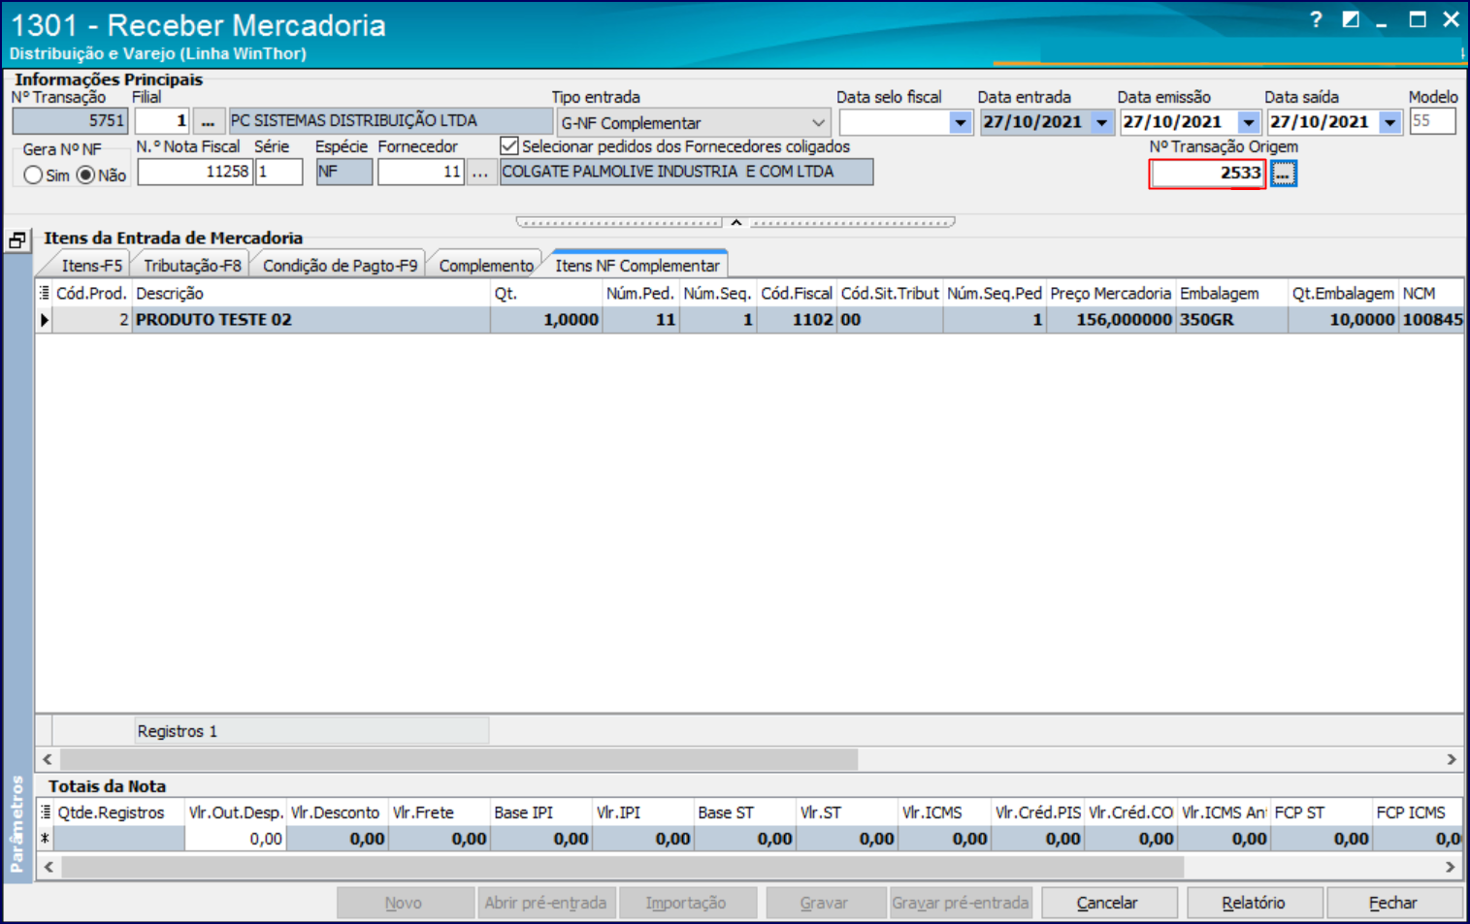
Task: Switch to Itens-F5 tab
Action: click(x=91, y=266)
